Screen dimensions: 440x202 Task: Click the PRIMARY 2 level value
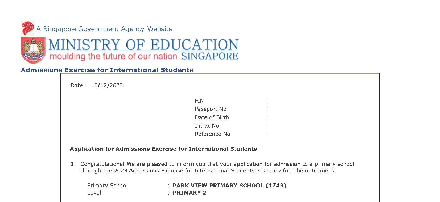[x=189, y=193]
